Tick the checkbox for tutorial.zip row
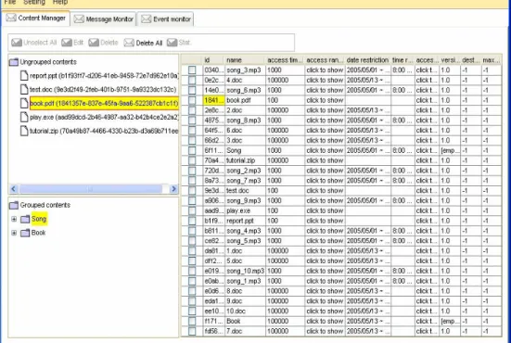Viewport: 511px width, 343px height. click(192, 160)
